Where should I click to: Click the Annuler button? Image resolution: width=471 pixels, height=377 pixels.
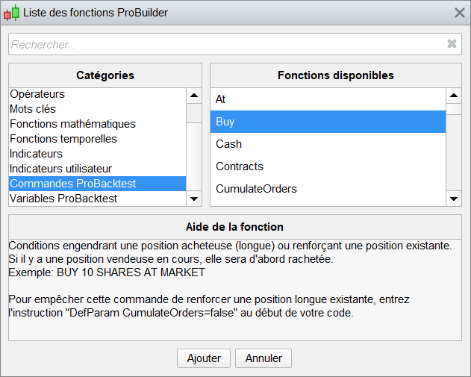point(263,358)
